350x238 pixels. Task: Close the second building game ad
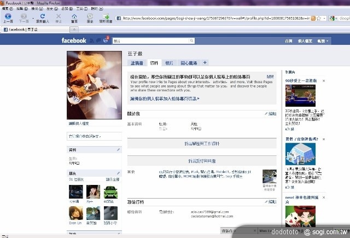[324, 139]
